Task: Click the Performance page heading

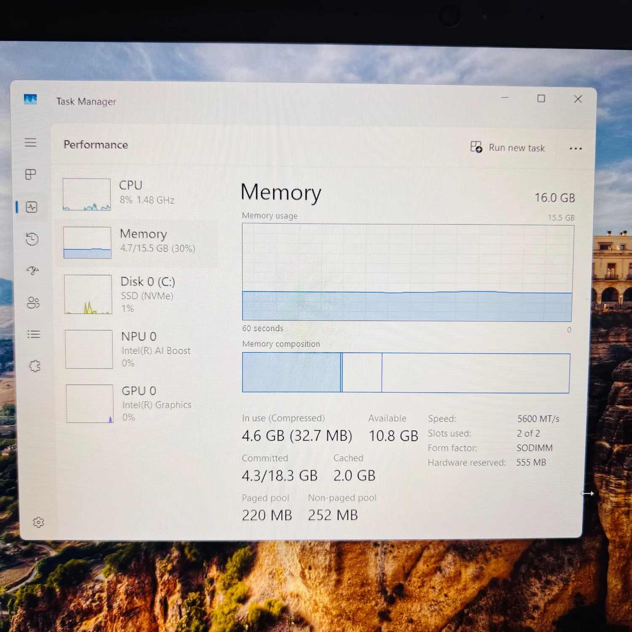Action: tap(96, 145)
